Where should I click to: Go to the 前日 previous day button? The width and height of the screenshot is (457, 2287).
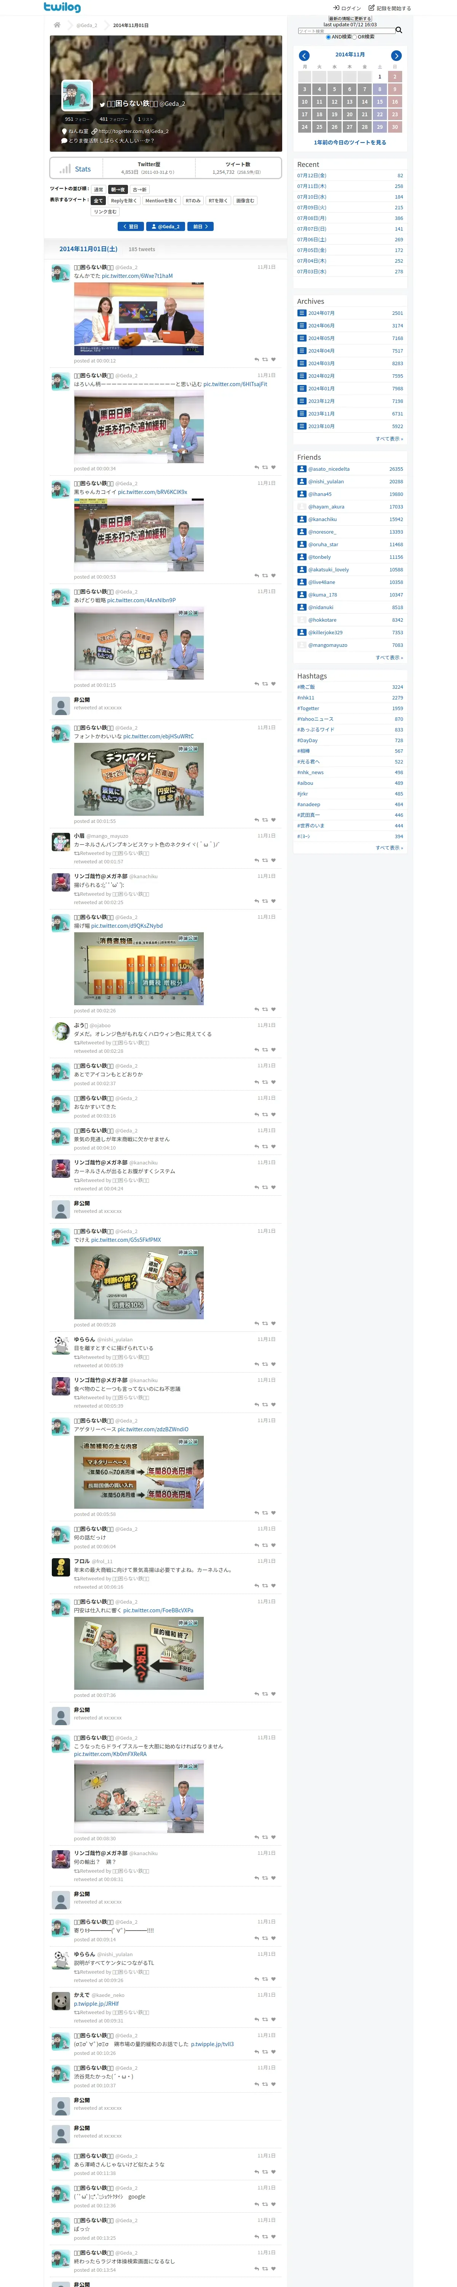201,226
